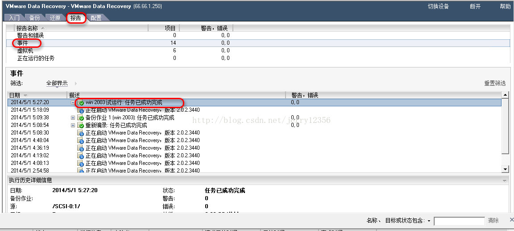Screen dimensions: 514x231
Task: Click the date 2014/5/1 4:48:04
Action: point(30,140)
